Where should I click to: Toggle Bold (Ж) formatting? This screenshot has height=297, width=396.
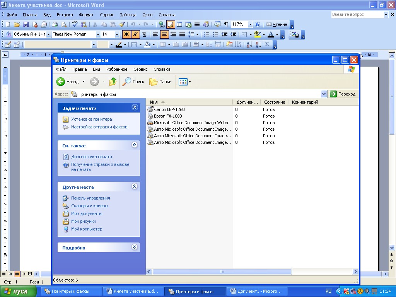point(126,34)
